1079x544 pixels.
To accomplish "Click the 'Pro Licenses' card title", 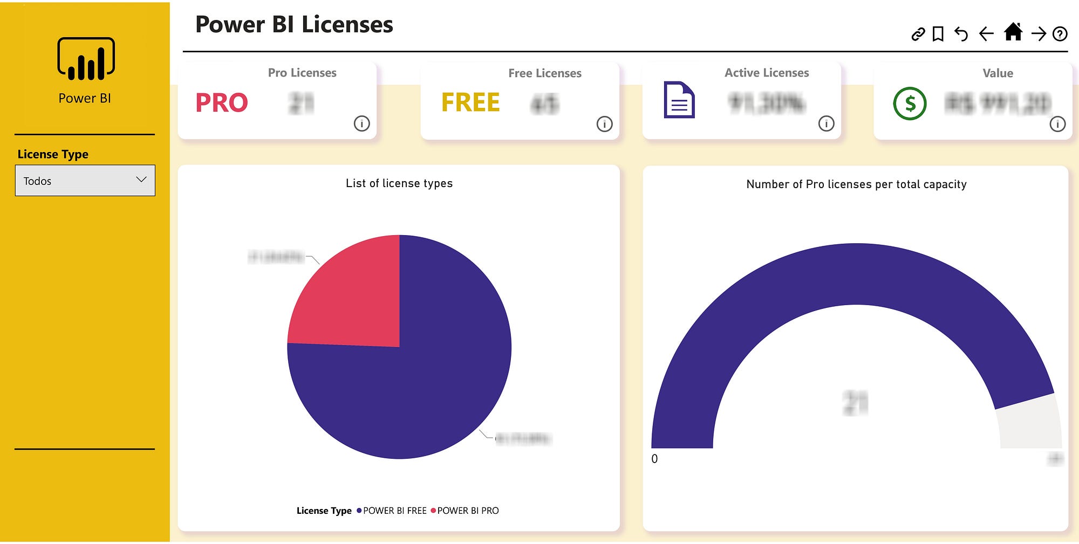I will (x=302, y=73).
